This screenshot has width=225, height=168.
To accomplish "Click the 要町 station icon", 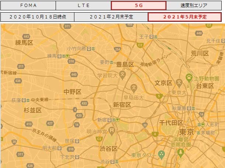I will [x=112, y=62].
